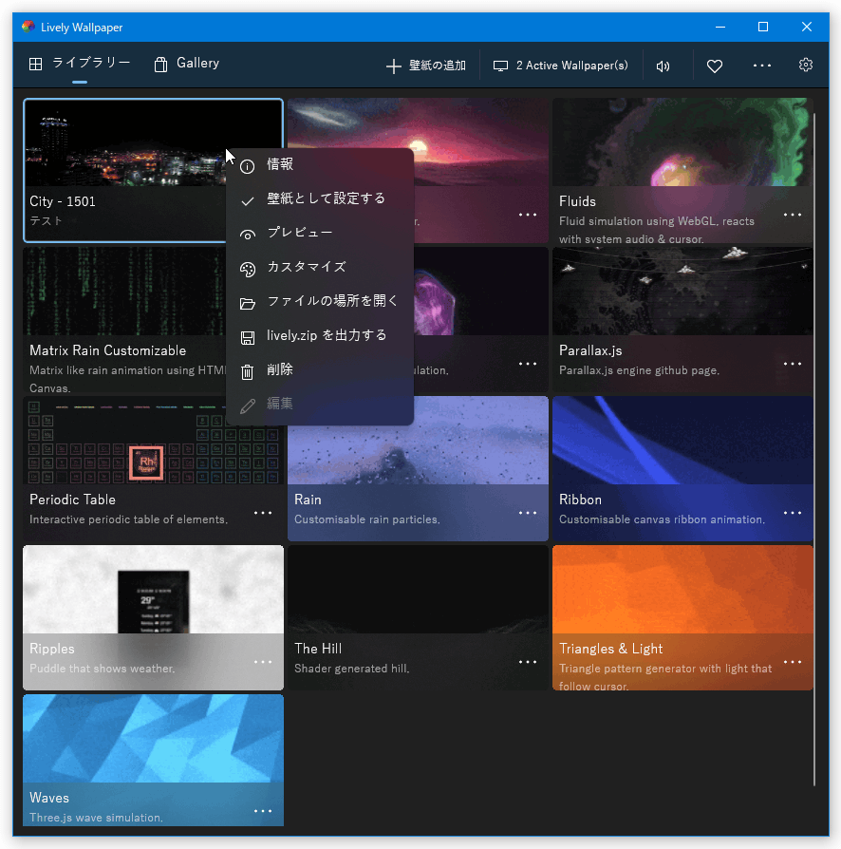Click the Lively Wallpaper app logo

click(x=28, y=27)
